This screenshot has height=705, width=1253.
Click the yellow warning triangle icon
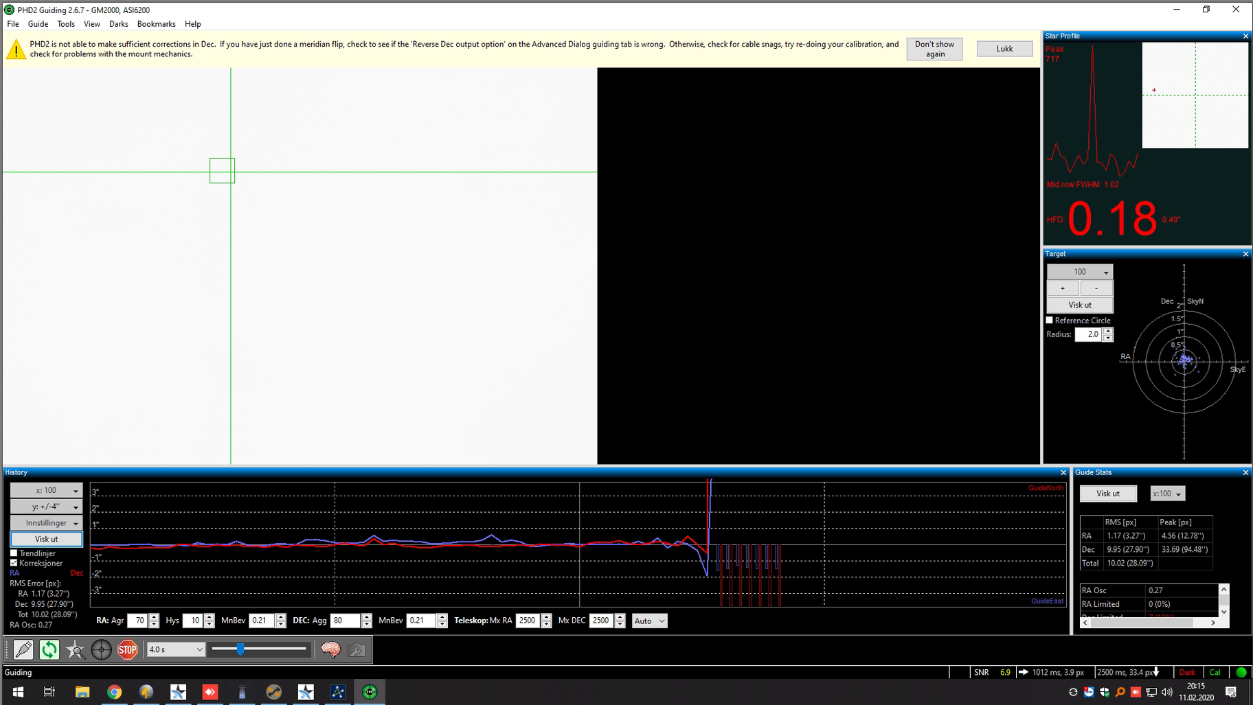[x=16, y=49]
